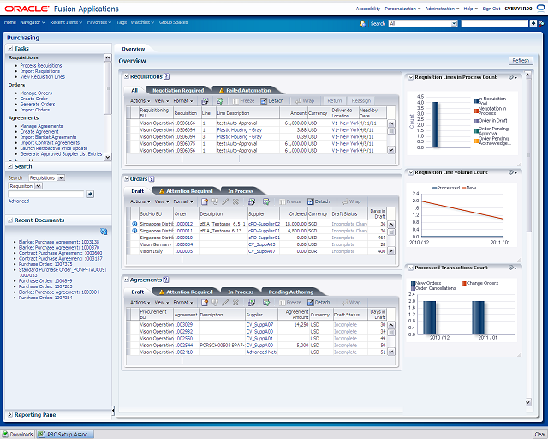Open Manage Orders task link

pos(36,93)
